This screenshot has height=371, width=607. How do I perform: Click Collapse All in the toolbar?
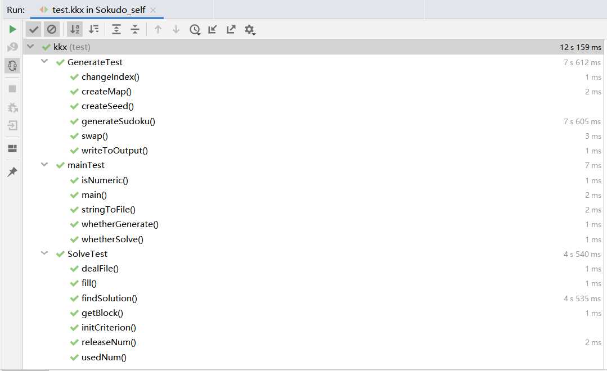click(134, 29)
